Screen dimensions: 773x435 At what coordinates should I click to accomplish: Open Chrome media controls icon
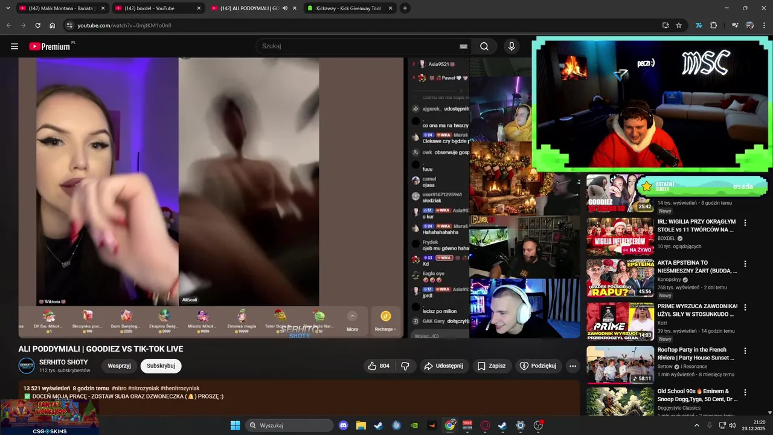click(x=735, y=25)
